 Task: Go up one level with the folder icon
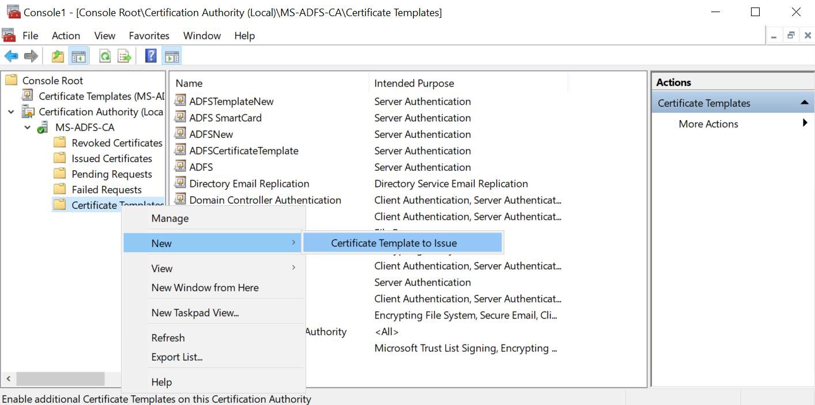(58, 56)
